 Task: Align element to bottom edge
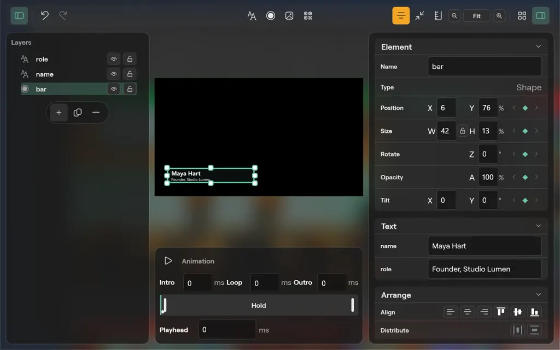(534, 312)
